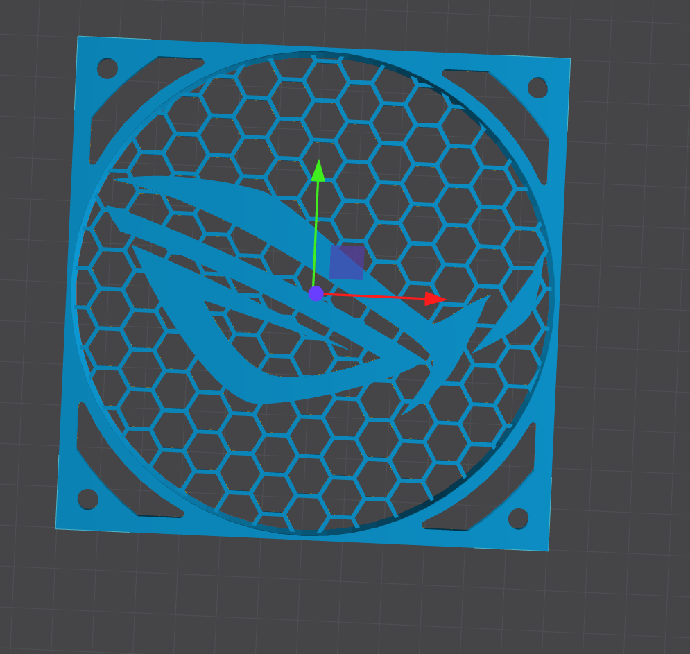Click the top-right mounting screw hole
Image resolution: width=690 pixels, height=654 pixels.
[537, 87]
